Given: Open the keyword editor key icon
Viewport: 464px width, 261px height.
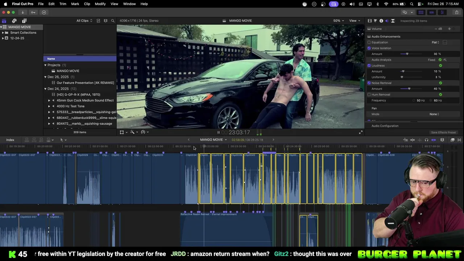Looking at the screenshot, I should click(x=33, y=12).
